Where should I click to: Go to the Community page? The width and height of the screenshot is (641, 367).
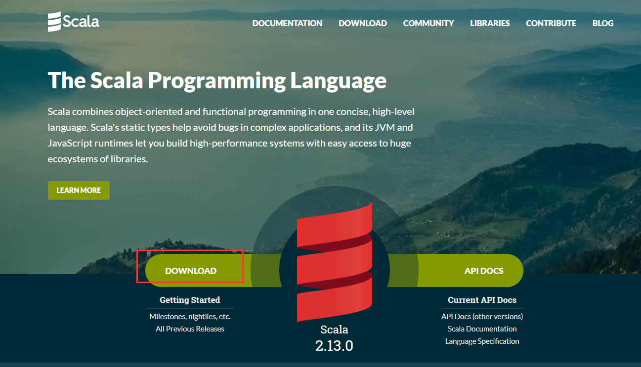pyautogui.click(x=428, y=23)
